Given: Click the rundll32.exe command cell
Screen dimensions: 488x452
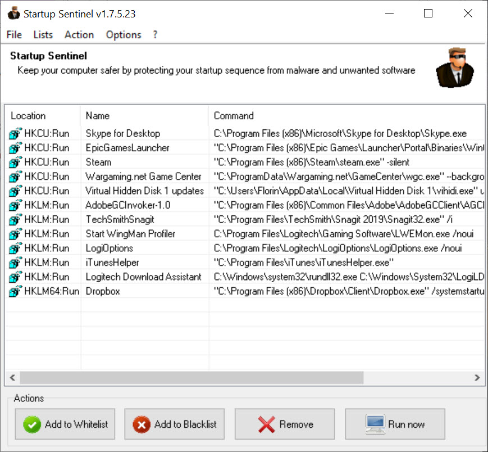Looking at the screenshot, I should point(349,277).
